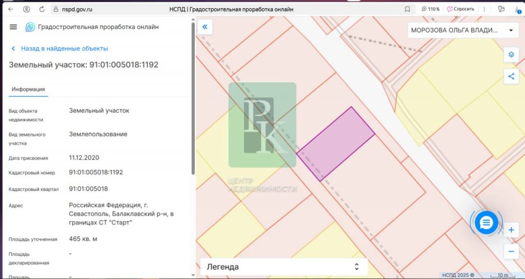Collapse the side panel with the double-chevron button
Viewport: 525px width, 279px height.
[205, 27]
